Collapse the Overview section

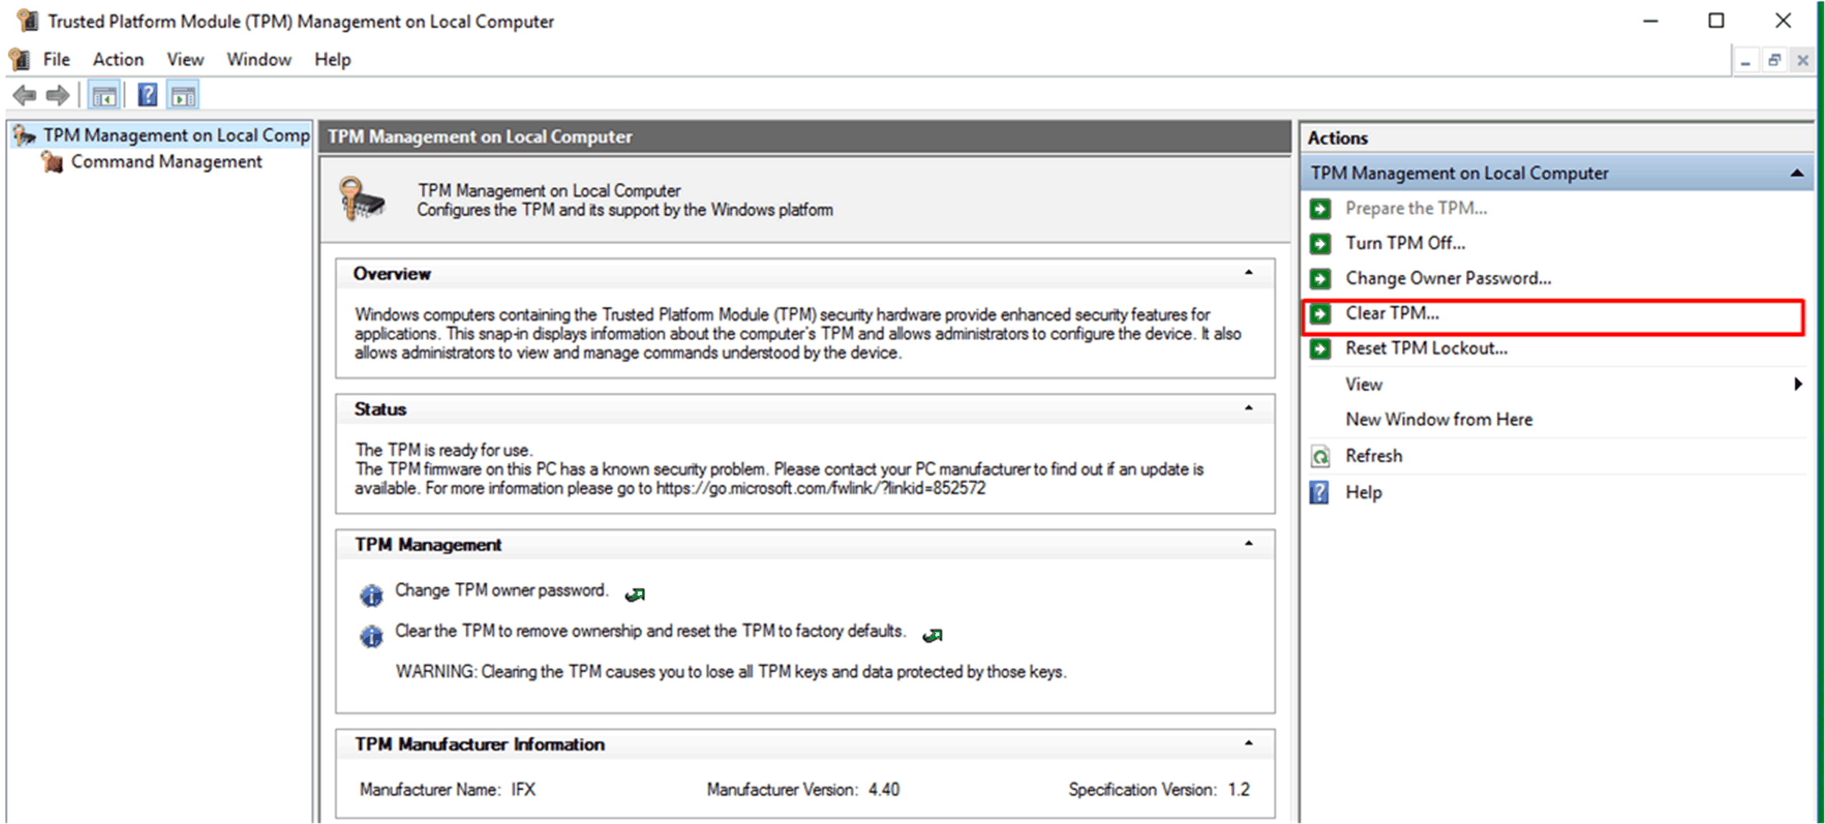point(1248,273)
